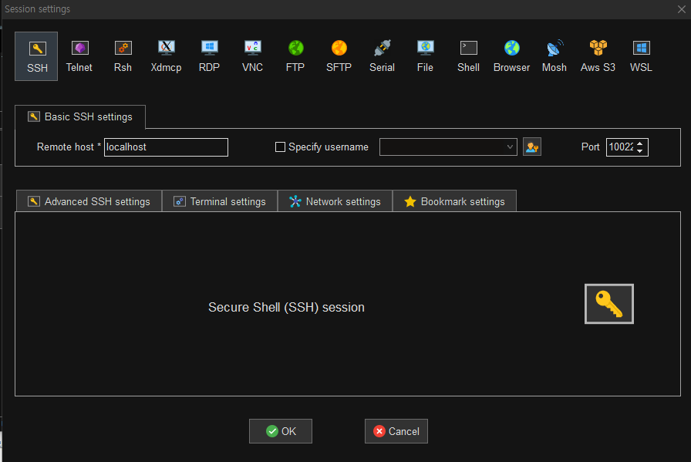Image resolution: width=691 pixels, height=462 pixels.
Task: Dismiss the dialog with Cancel
Action: click(x=396, y=431)
